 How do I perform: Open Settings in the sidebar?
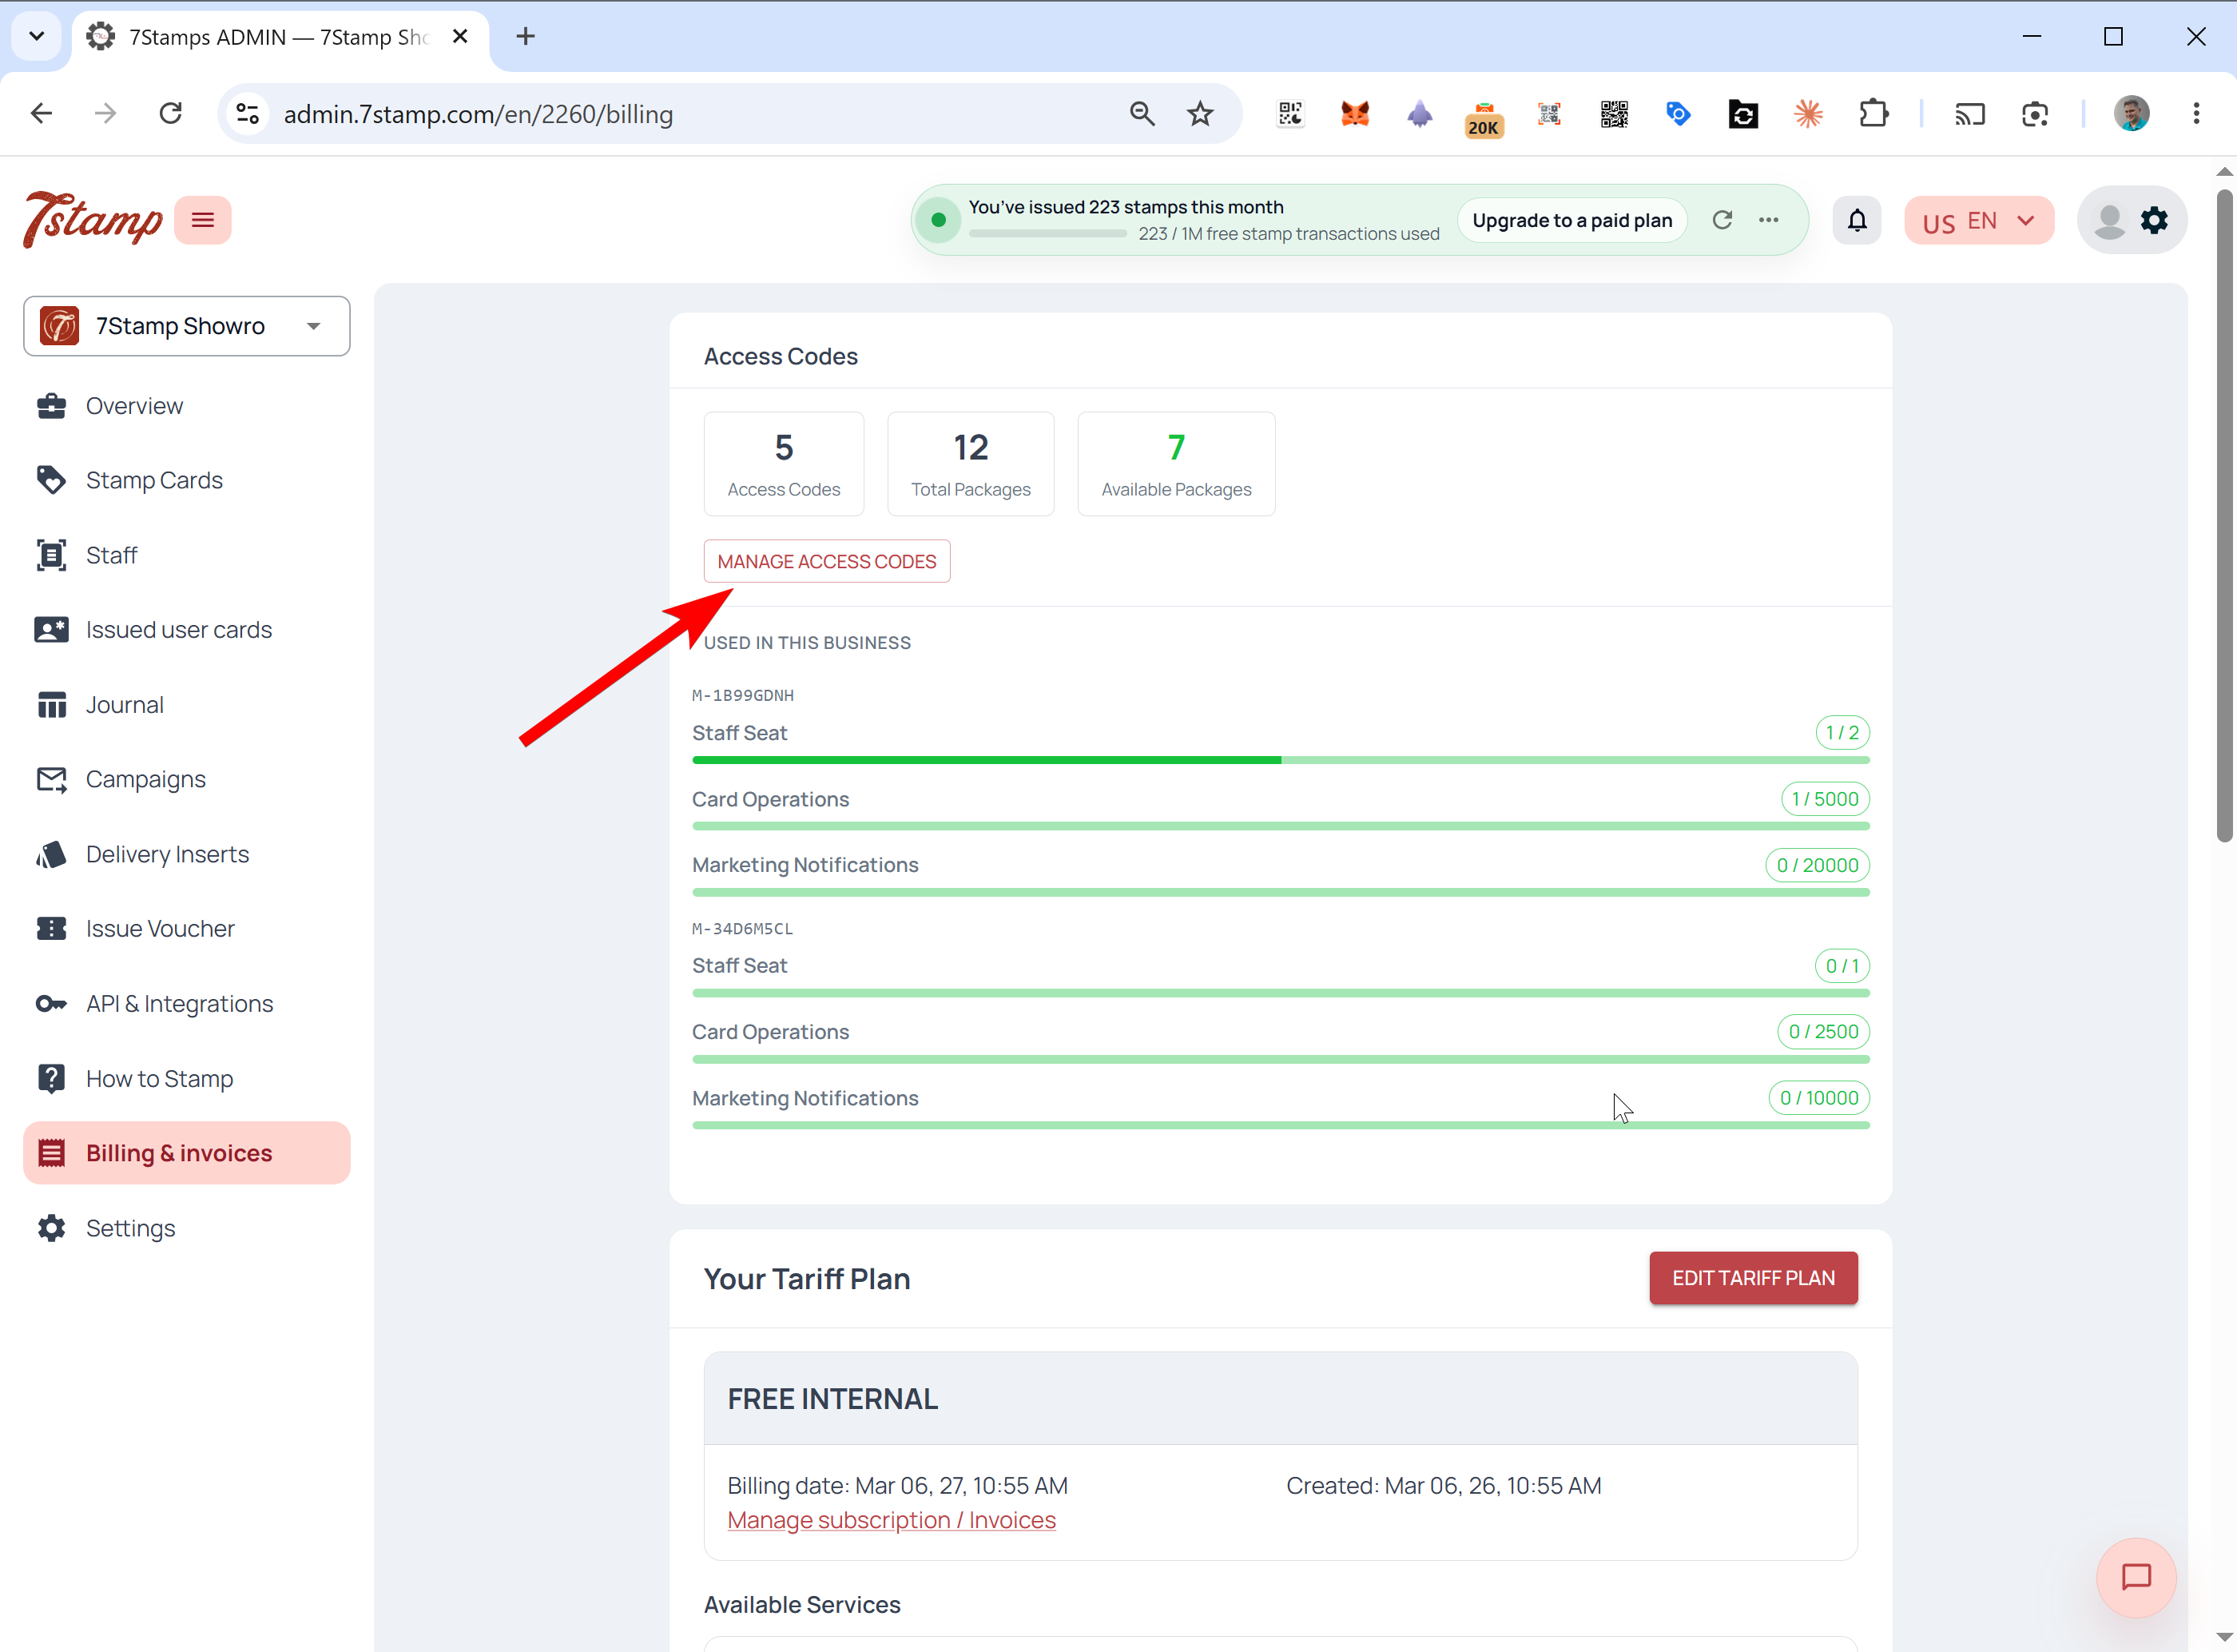187,1228
